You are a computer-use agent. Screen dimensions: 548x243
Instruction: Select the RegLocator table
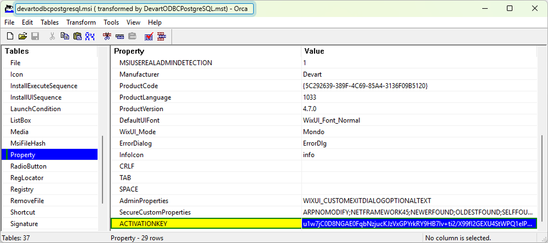pyautogui.click(x=50, y=178)
